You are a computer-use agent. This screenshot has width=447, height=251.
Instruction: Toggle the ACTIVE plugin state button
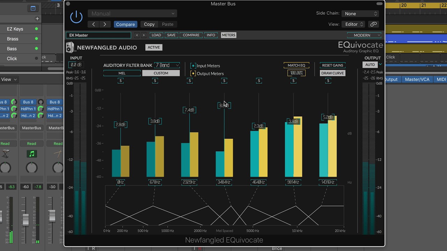[154, 47]
